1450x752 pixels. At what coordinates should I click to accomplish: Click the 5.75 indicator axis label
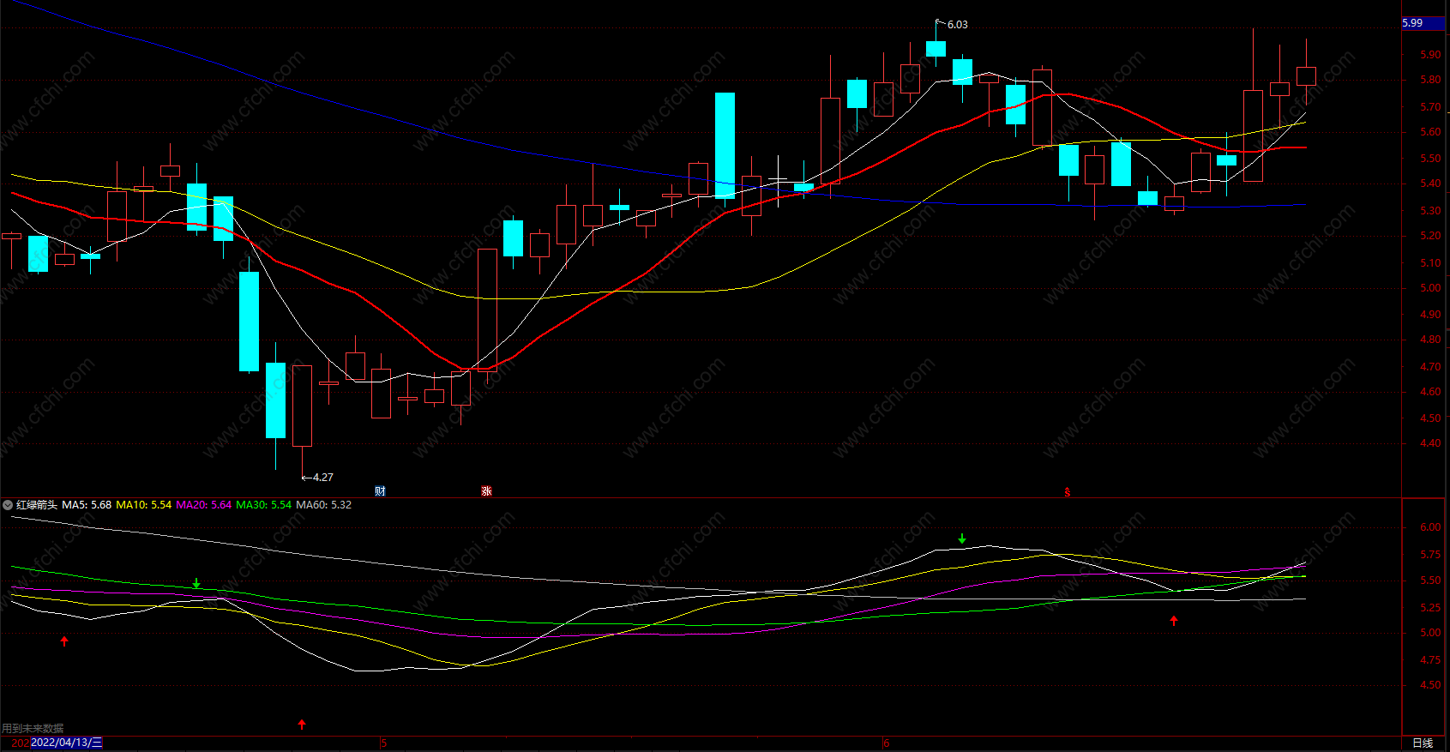click(x=1430, y=555)
